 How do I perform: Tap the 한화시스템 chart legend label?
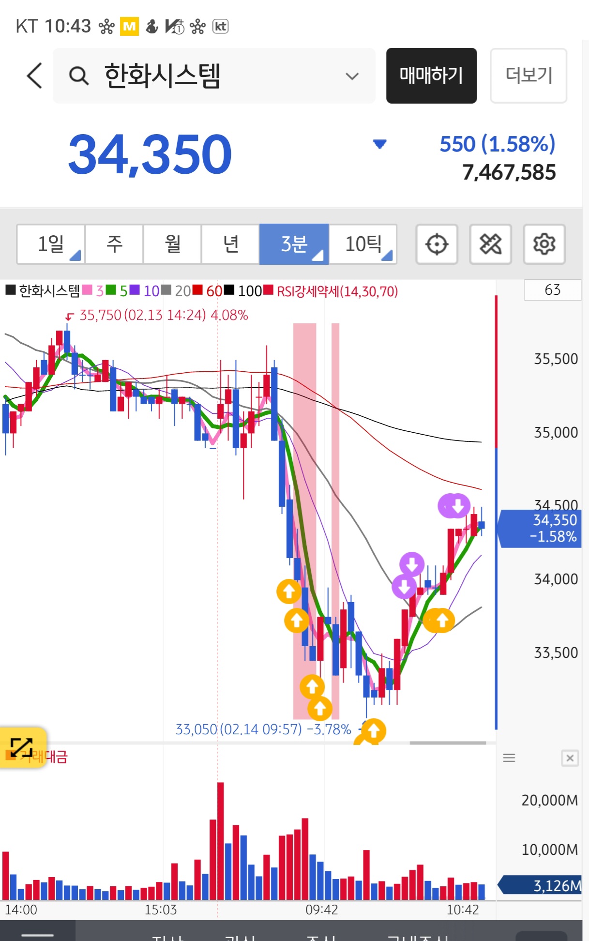(x=49, y=290)
